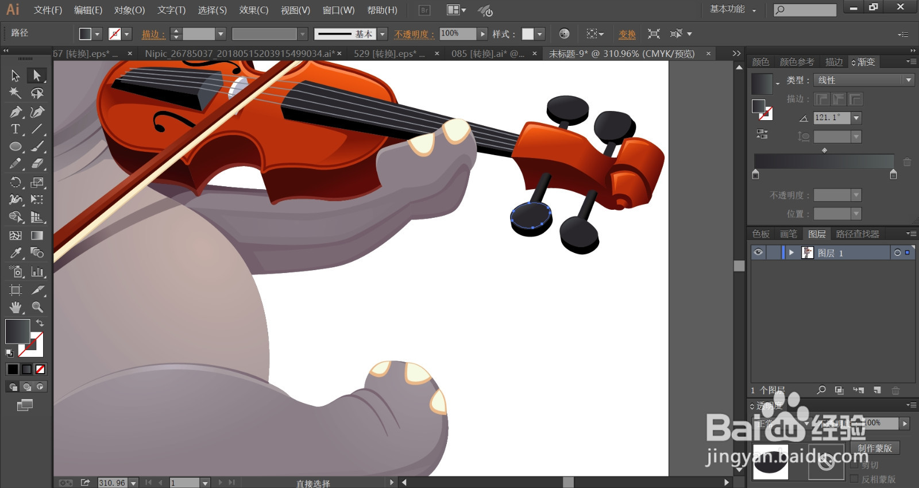Screen dimensions: 919x488
Task: Click 描边 link in control bar
Action: tap(153, 34)
